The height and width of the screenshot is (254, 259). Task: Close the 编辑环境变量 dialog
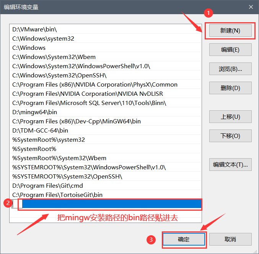251,7
